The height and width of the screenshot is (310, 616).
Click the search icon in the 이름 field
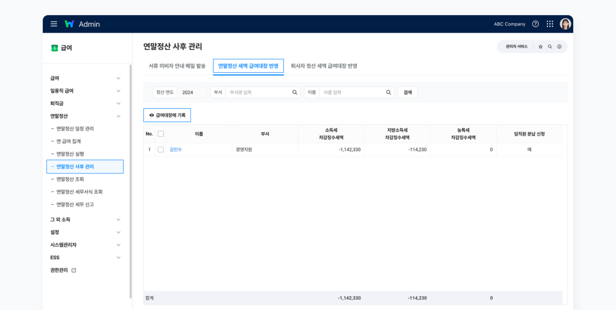389,92
